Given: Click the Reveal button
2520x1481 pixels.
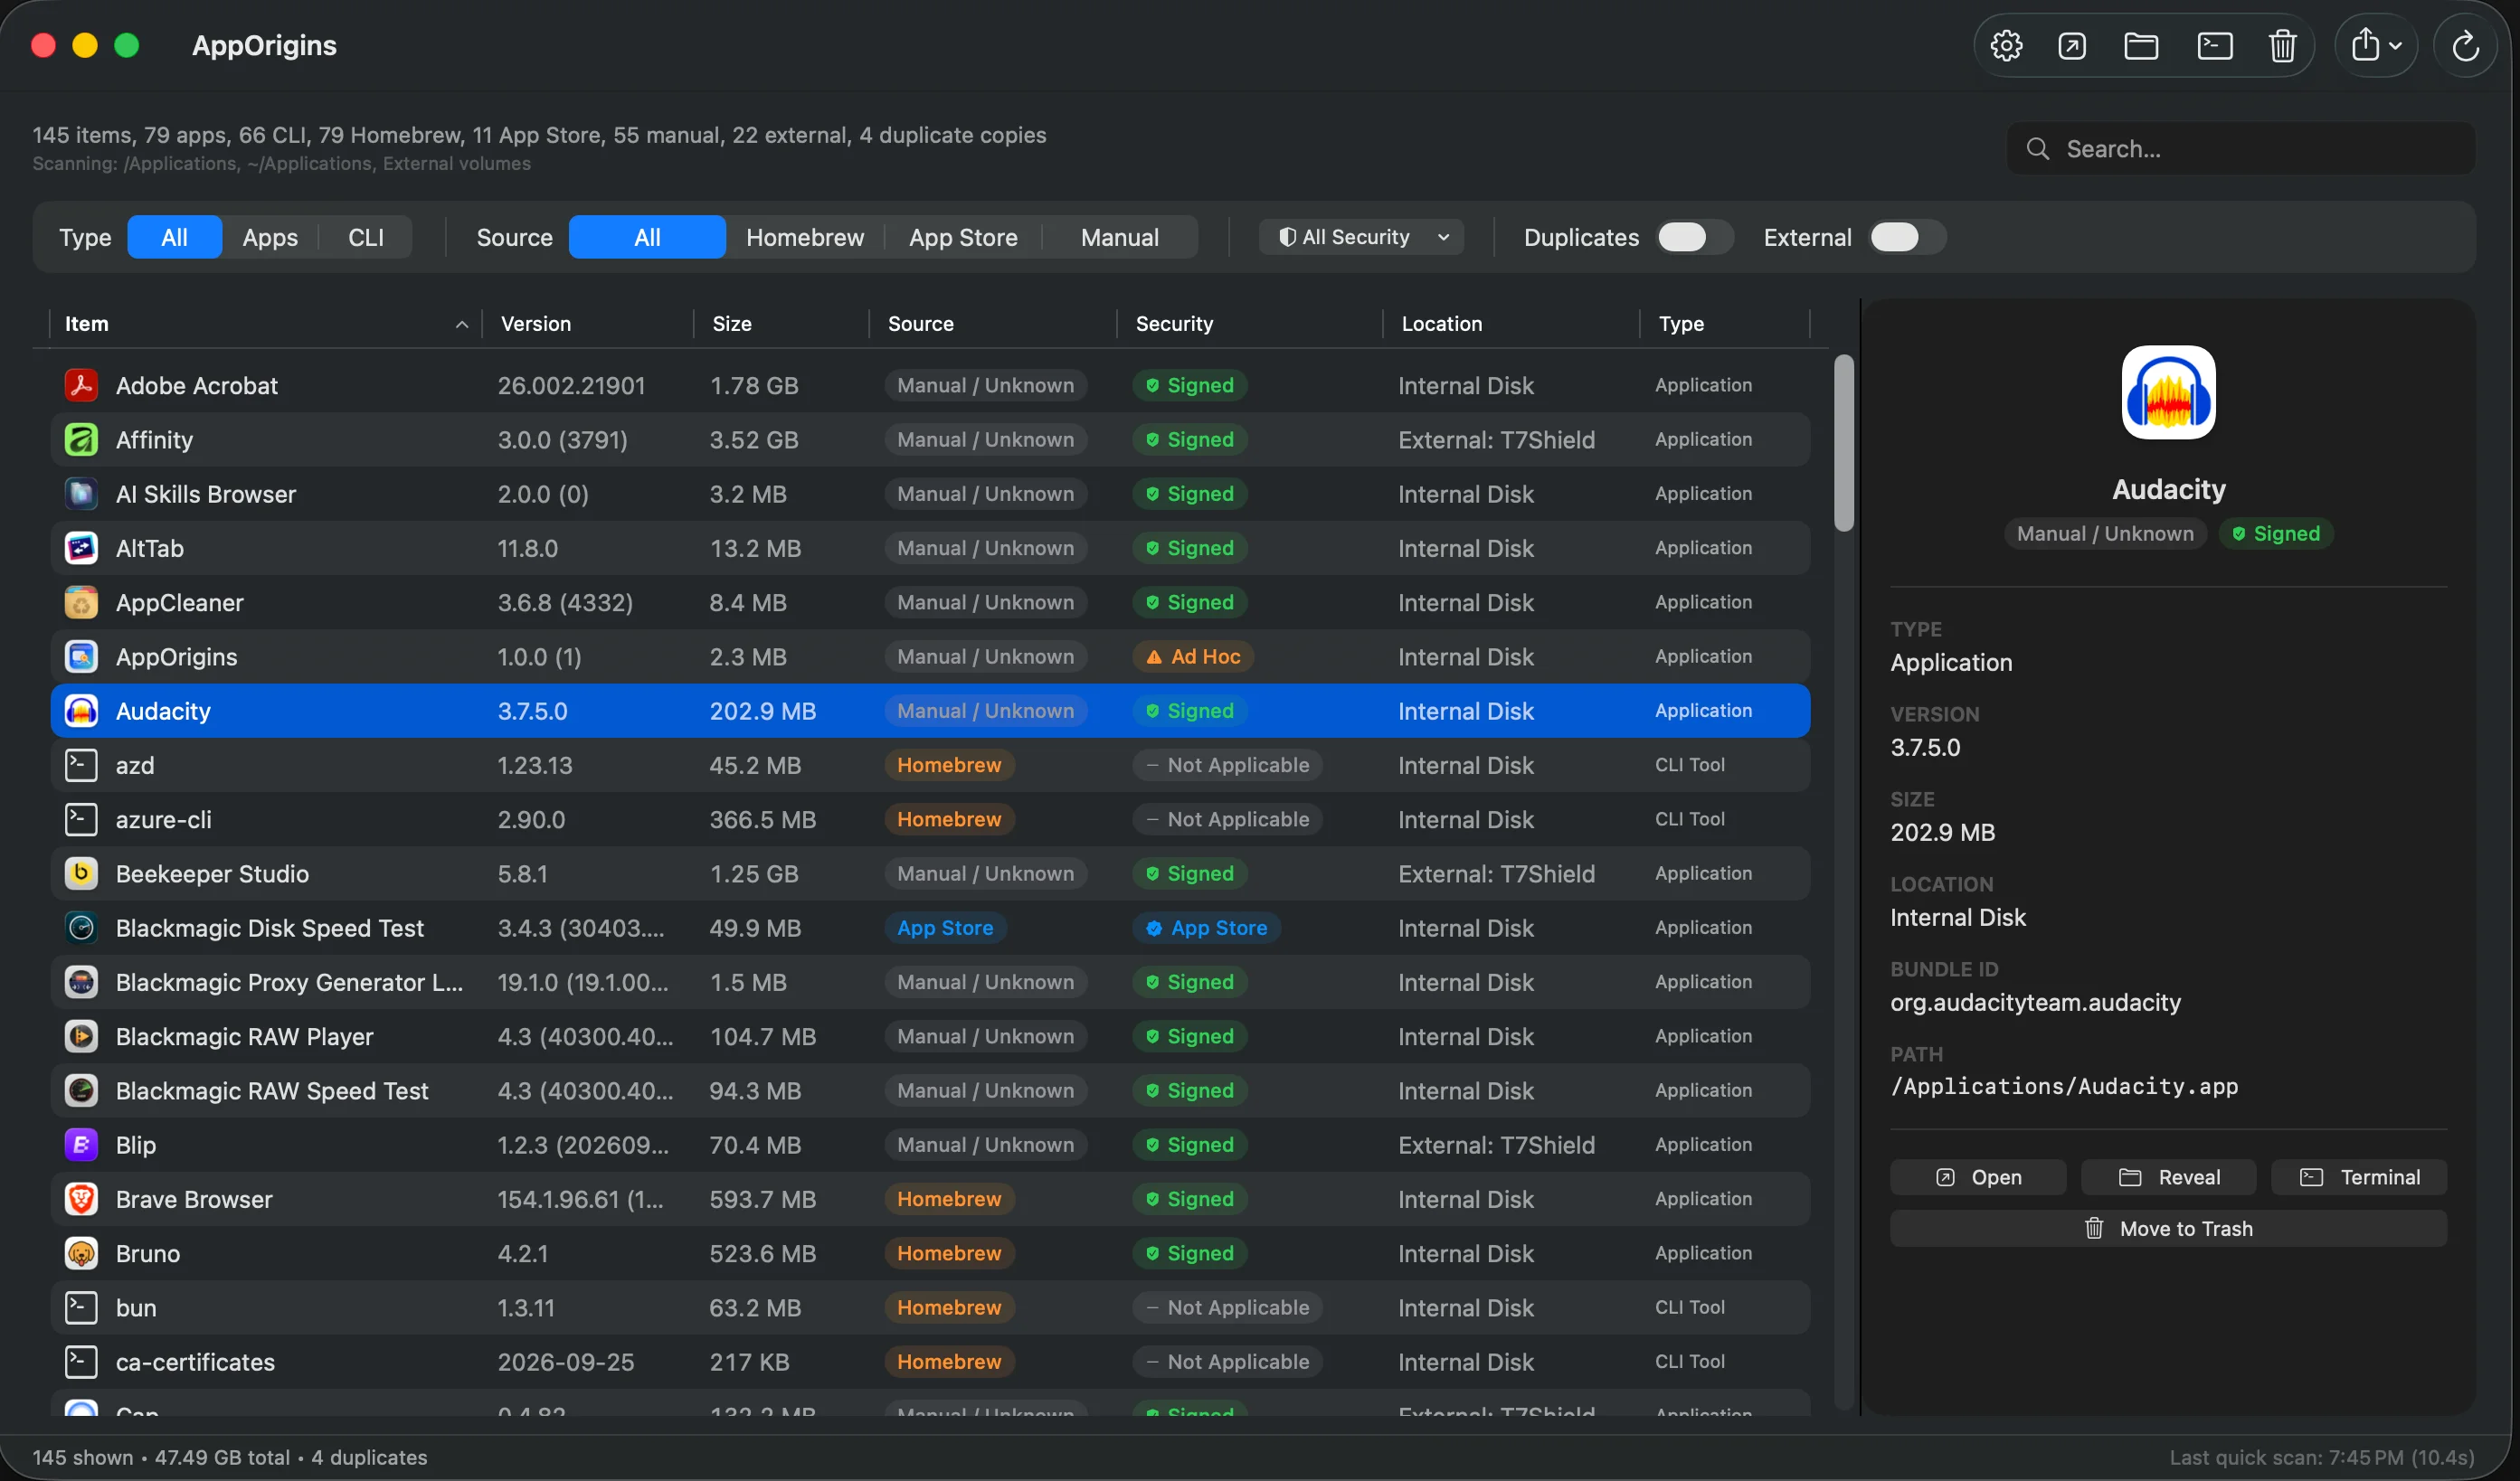Looking at the screenshot, I should click(2168, 1177).
